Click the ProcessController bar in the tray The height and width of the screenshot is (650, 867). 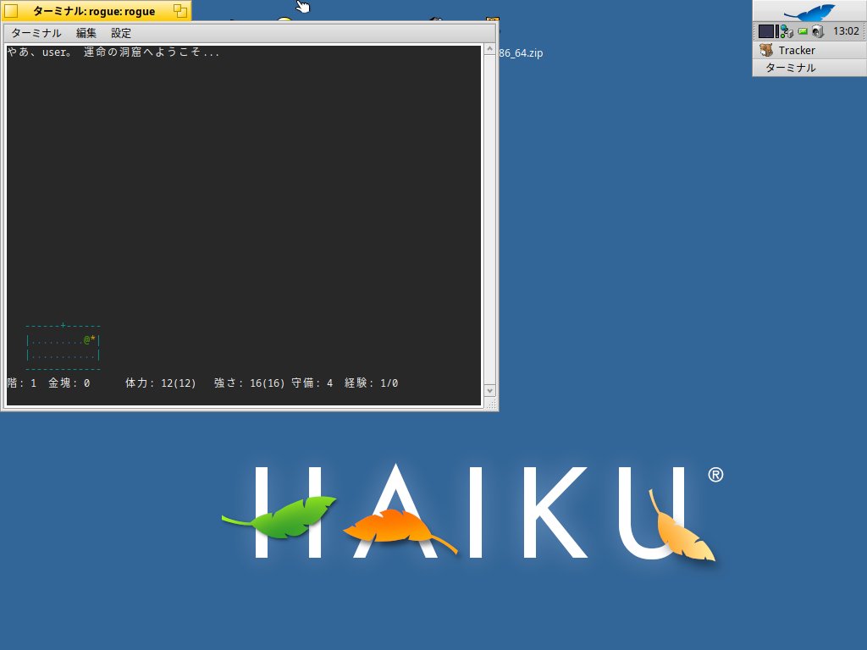777,31
